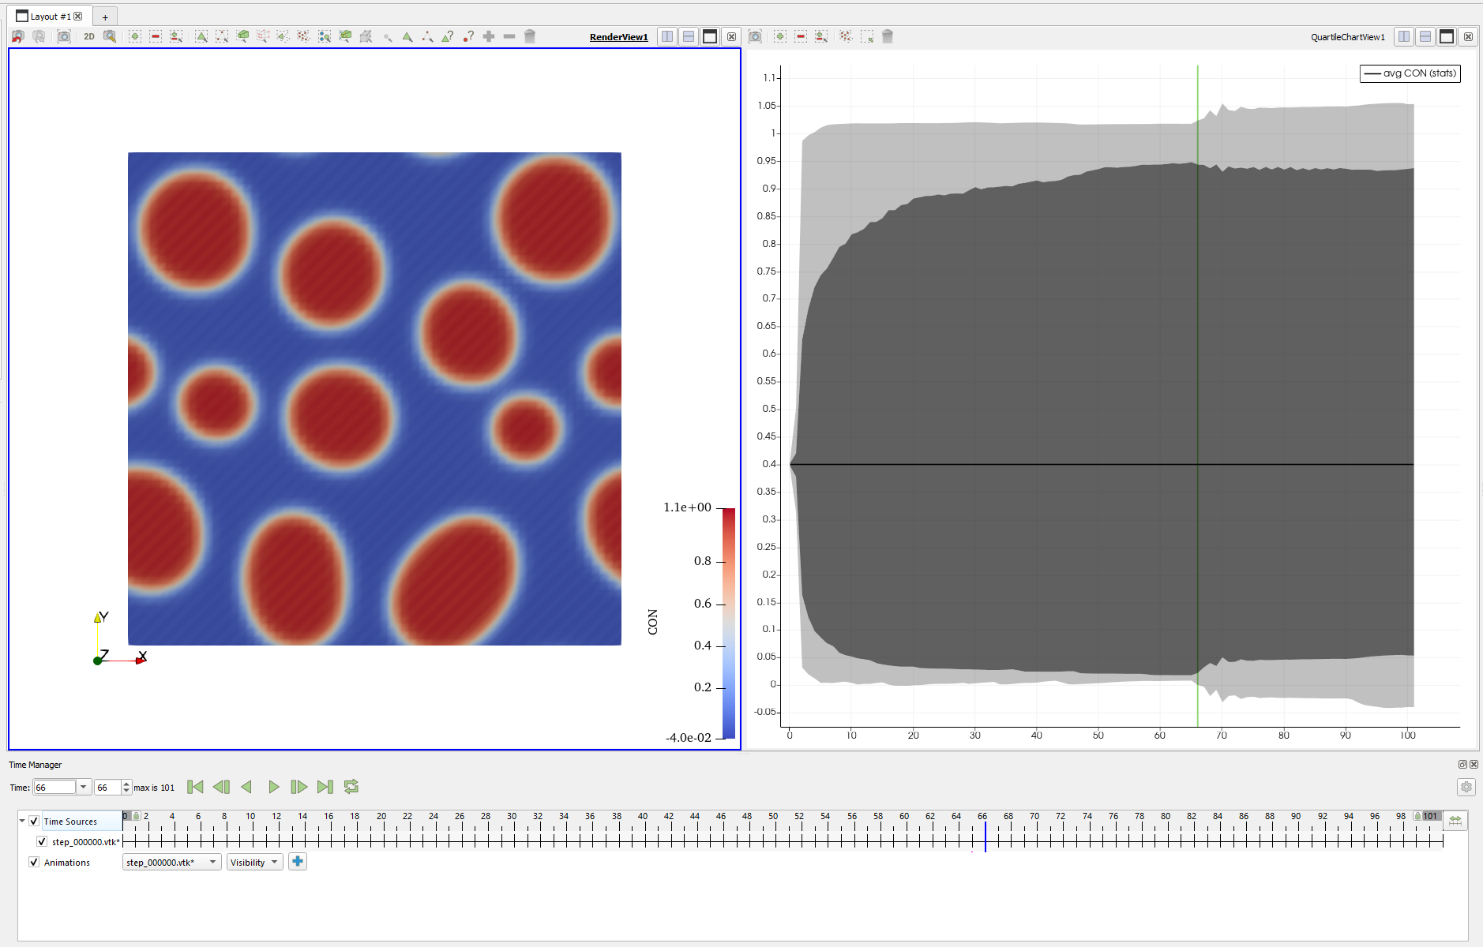Toggle 2D interaction mode in RenderView1

[x=89, y=36]
